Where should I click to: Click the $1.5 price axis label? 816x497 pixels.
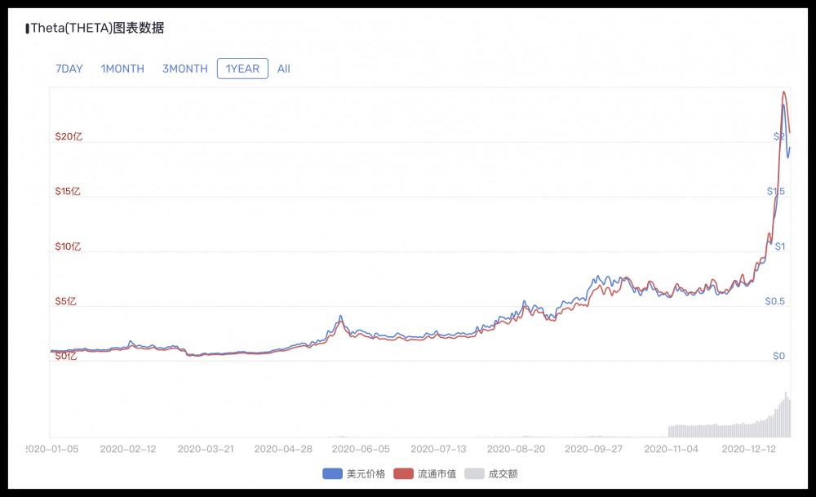[x=775, y=191]
